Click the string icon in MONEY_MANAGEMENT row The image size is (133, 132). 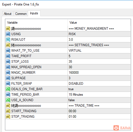point(8,29)
